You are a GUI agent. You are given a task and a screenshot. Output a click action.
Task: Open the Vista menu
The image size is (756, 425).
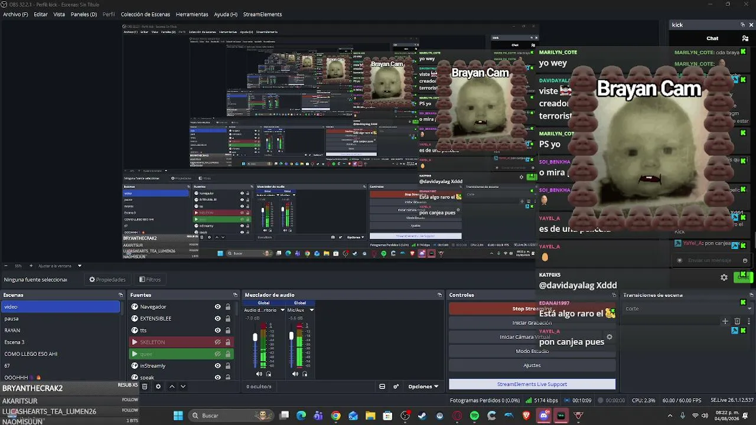click(x=59, y=14)
